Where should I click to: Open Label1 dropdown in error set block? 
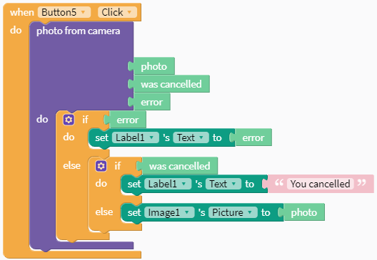coord(135,137)
